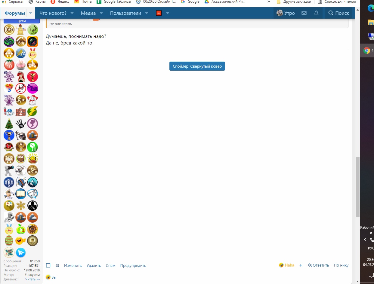This screenshot has height=284, width=374.
Task: Select the gold snowflake badge
Action: point(21,206)
